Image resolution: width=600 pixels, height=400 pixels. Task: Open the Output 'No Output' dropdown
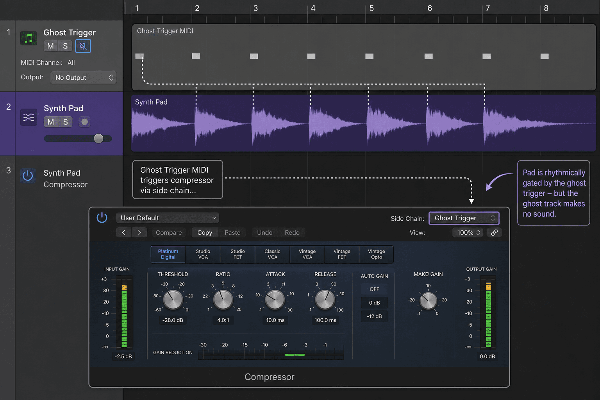click(x=84, y=78)
